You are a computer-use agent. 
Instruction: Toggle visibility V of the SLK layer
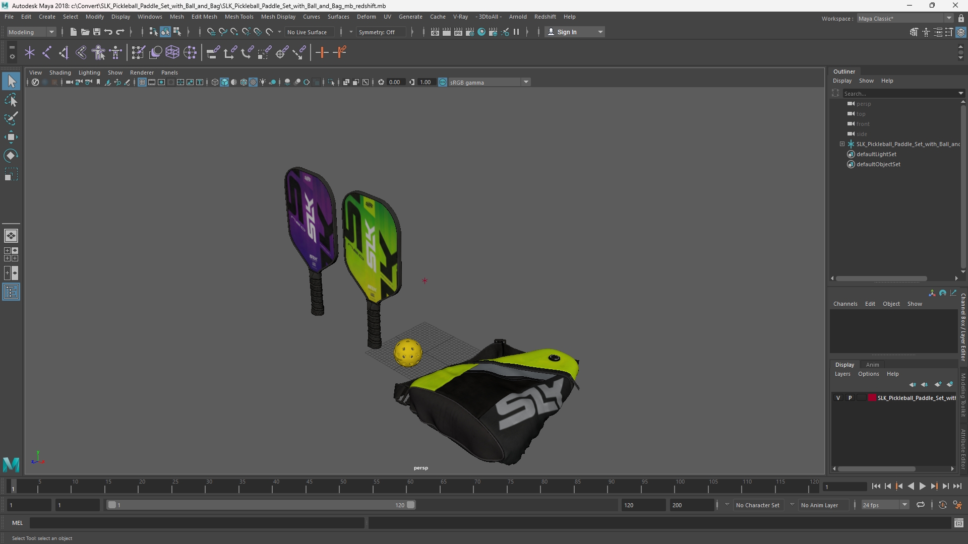[x=838, y=398]
